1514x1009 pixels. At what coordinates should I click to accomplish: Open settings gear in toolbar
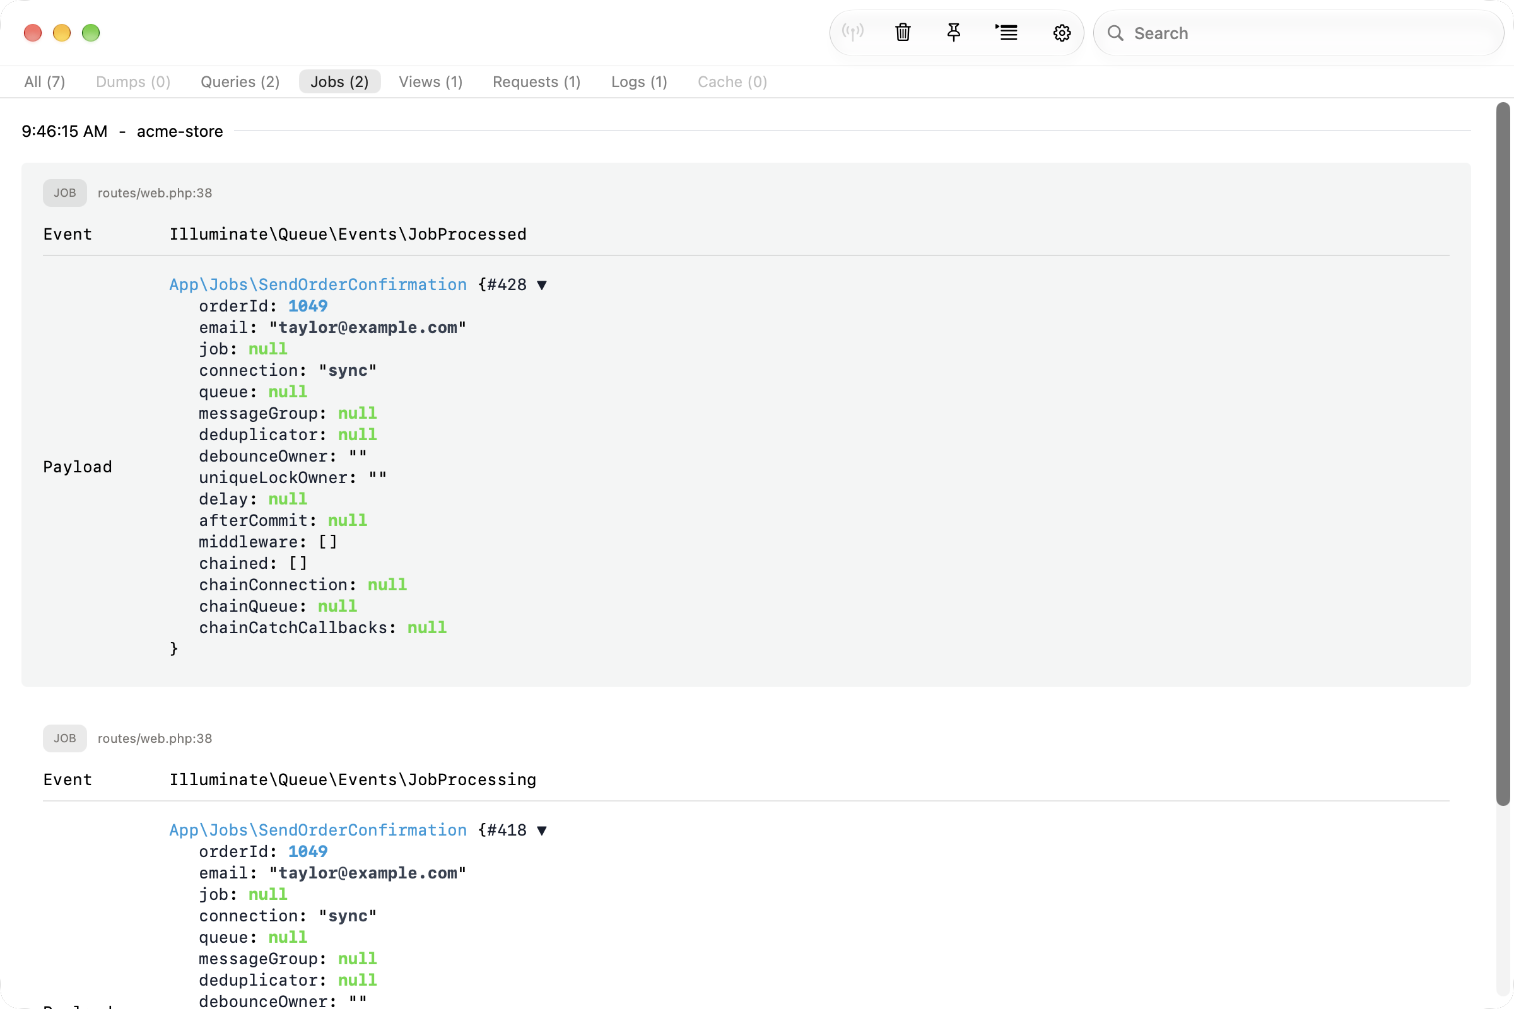1062,33
